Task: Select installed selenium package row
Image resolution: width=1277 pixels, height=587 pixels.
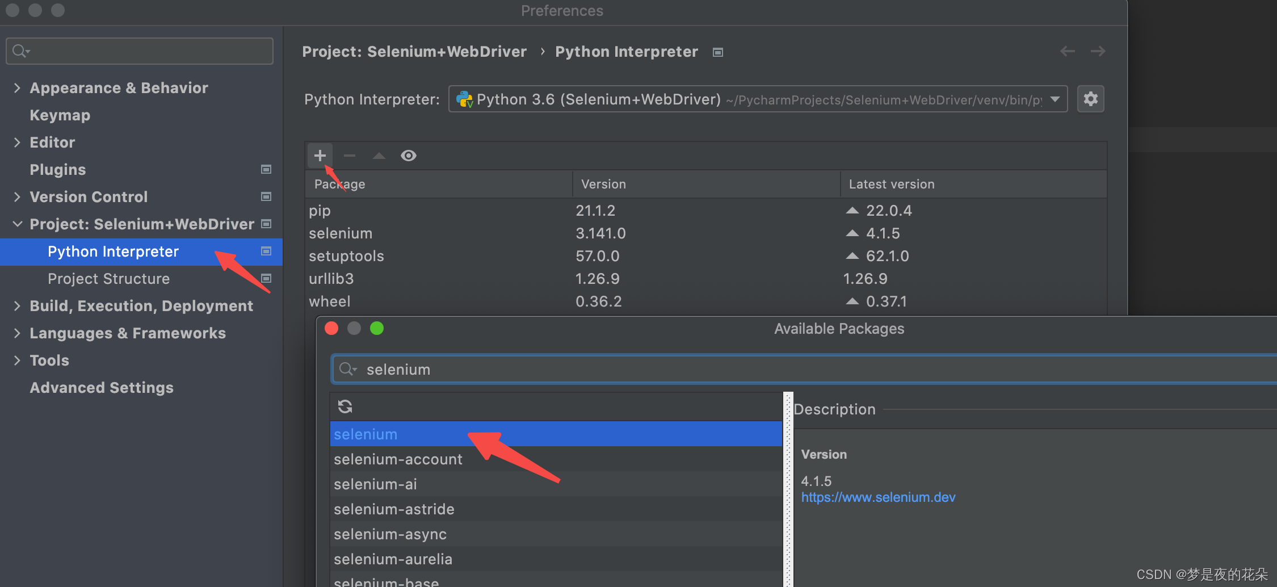Action: coord(706,233)
